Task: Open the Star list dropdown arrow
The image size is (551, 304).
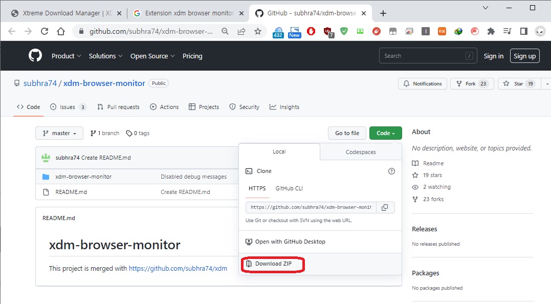Action: coord(547,83)
